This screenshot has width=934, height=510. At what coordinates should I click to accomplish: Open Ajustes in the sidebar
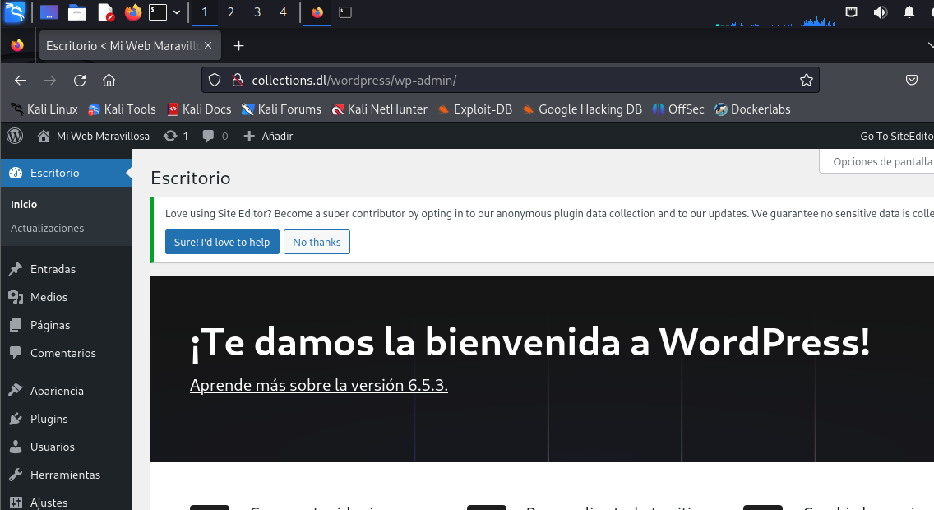66,502
